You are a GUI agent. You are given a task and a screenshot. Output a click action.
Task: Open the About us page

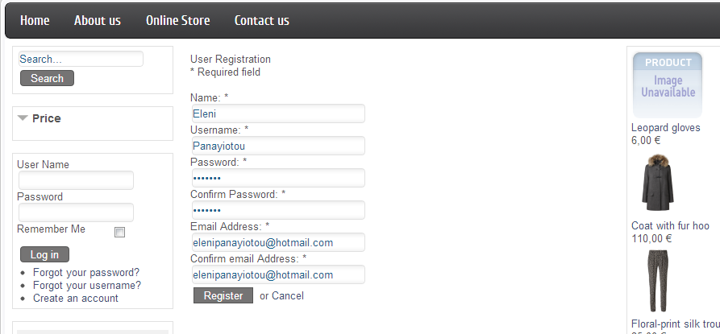[98, 21]
